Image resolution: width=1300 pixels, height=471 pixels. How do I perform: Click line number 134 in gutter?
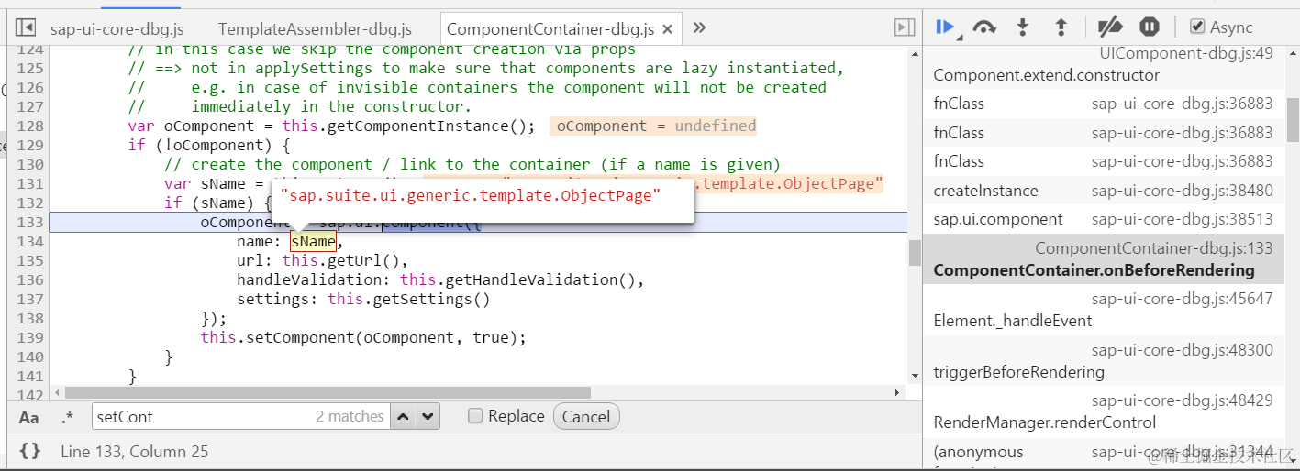coord(30,241)
